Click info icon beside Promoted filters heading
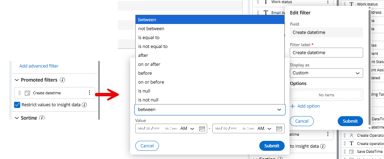 click(62, 80)
